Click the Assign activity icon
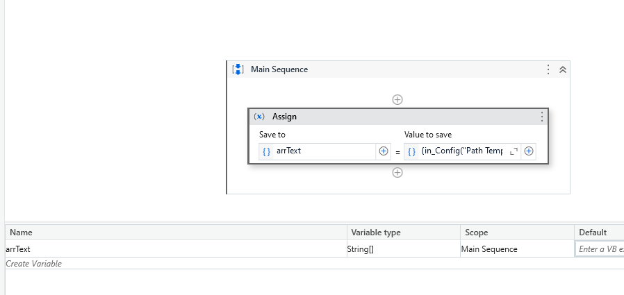This screenshot has width=624, height=295. (x=259, y=117)
